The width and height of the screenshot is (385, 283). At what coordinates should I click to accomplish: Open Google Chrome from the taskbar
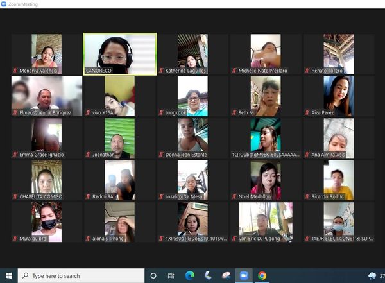262,275
